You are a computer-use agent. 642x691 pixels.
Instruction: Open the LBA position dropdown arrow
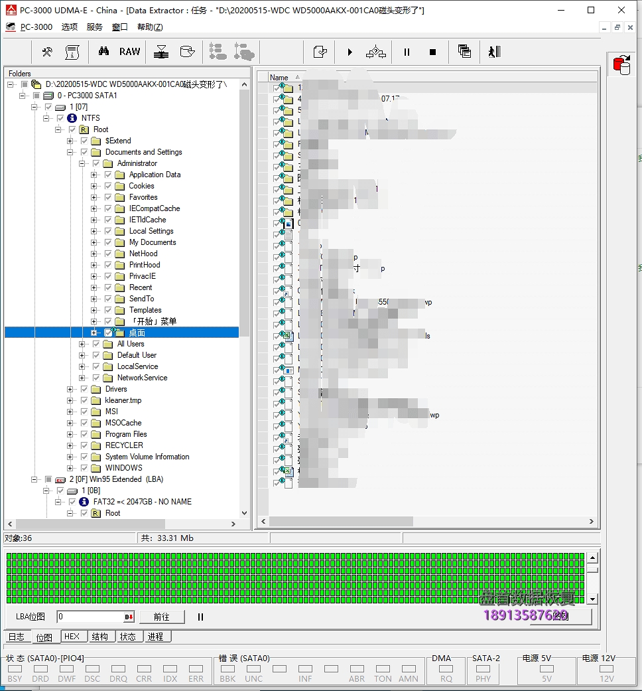coord(129,617)
